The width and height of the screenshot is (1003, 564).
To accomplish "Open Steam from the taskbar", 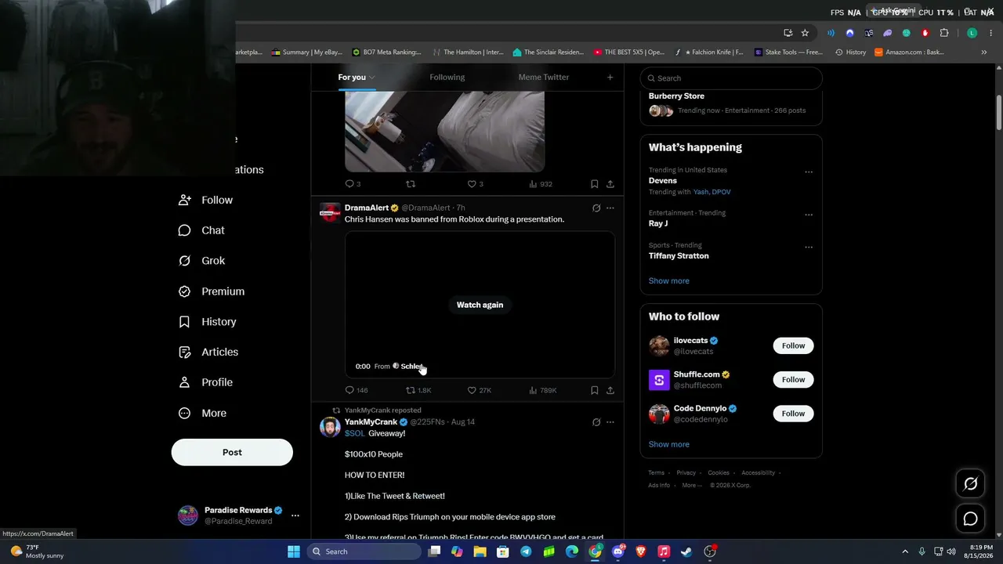I will (686, 551).
